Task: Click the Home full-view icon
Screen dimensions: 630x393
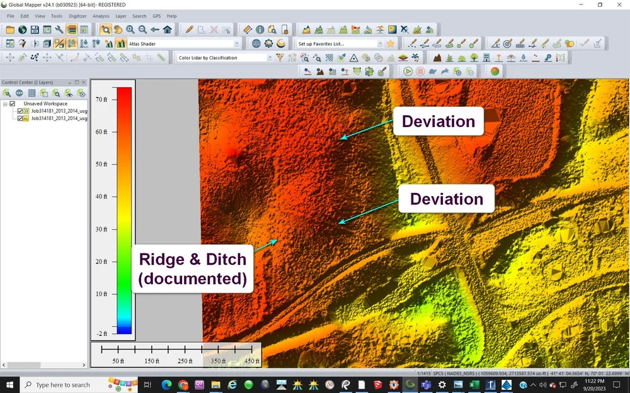Action: click(x=167, y=30)
